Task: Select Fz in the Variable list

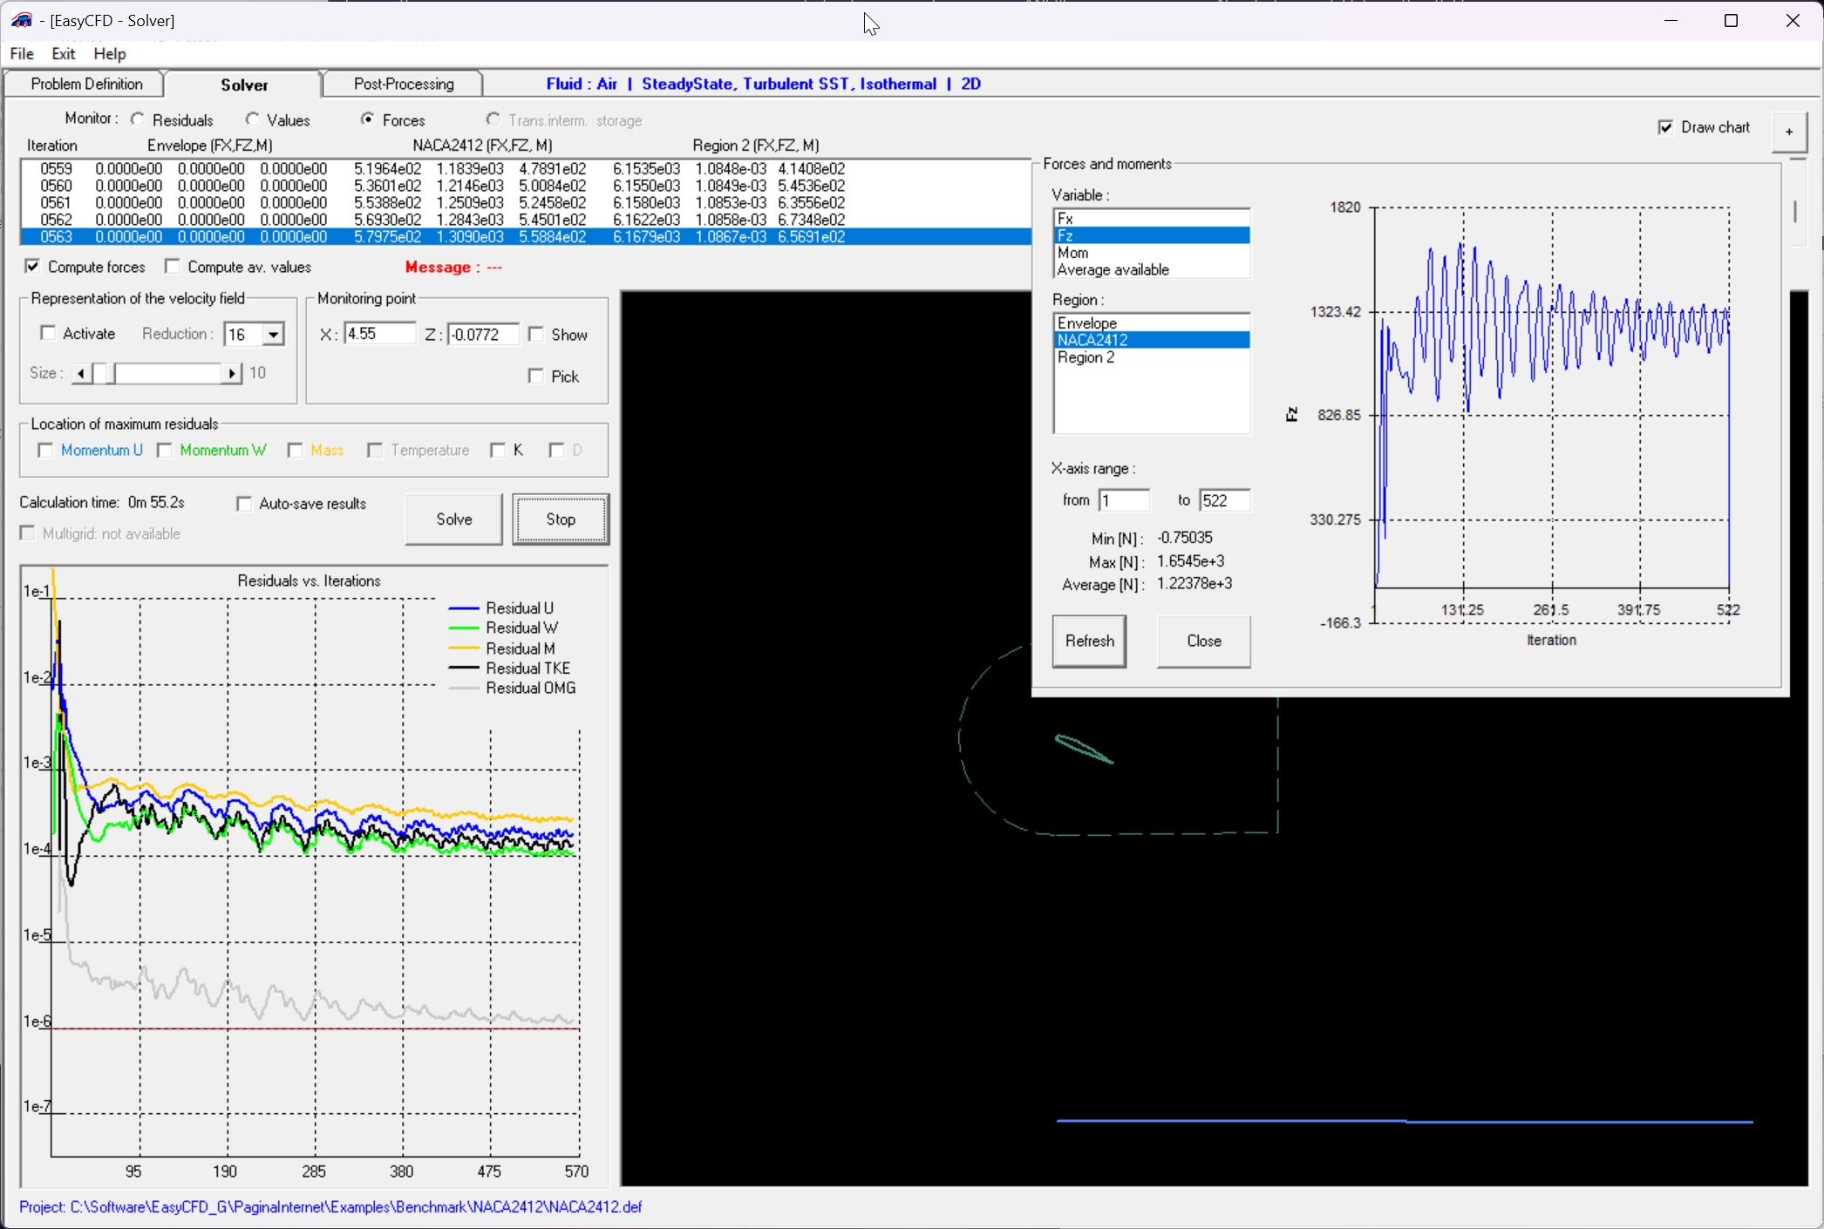Action: 1152,235
